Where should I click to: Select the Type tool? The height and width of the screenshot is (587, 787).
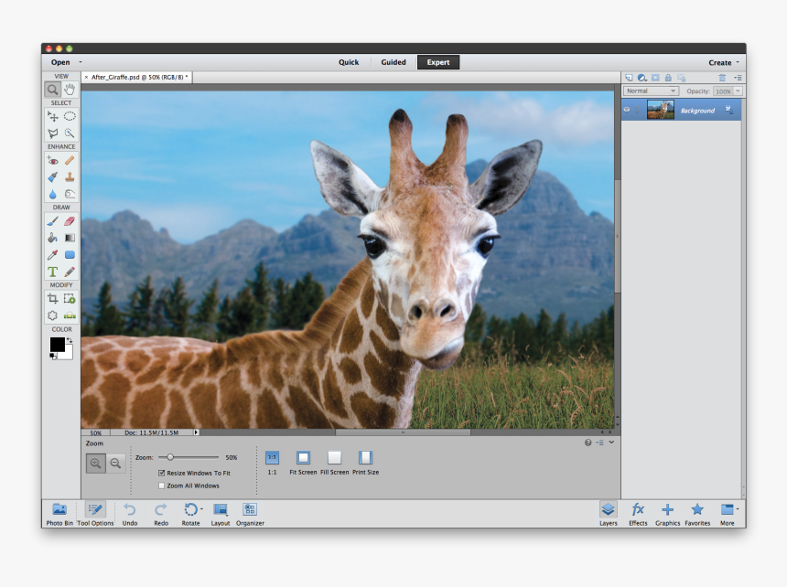(51, 272)
